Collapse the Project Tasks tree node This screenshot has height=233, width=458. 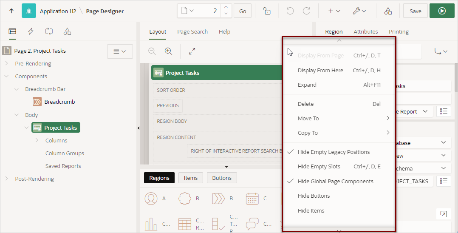27,128
